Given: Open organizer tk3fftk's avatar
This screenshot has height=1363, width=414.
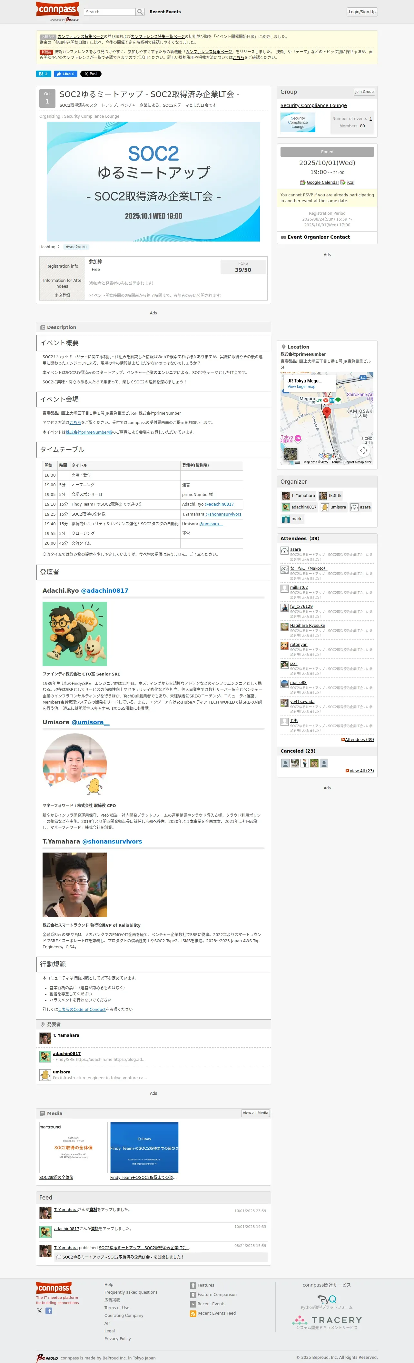Looking at the screenshot, I should point(323,496).
